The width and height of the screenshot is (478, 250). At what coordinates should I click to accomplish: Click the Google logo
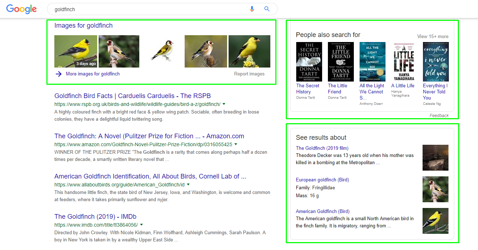[22, 9]
